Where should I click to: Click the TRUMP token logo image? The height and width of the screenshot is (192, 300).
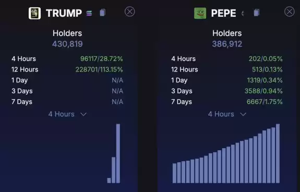pyautogui.click(x=34, y=13)
